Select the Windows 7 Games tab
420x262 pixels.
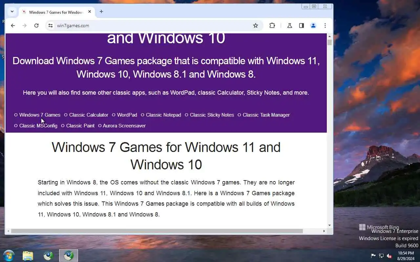pyautogui.click(x=56, y=12)
